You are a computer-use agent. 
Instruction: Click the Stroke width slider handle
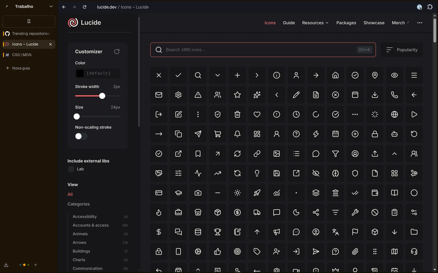(102, 96)
